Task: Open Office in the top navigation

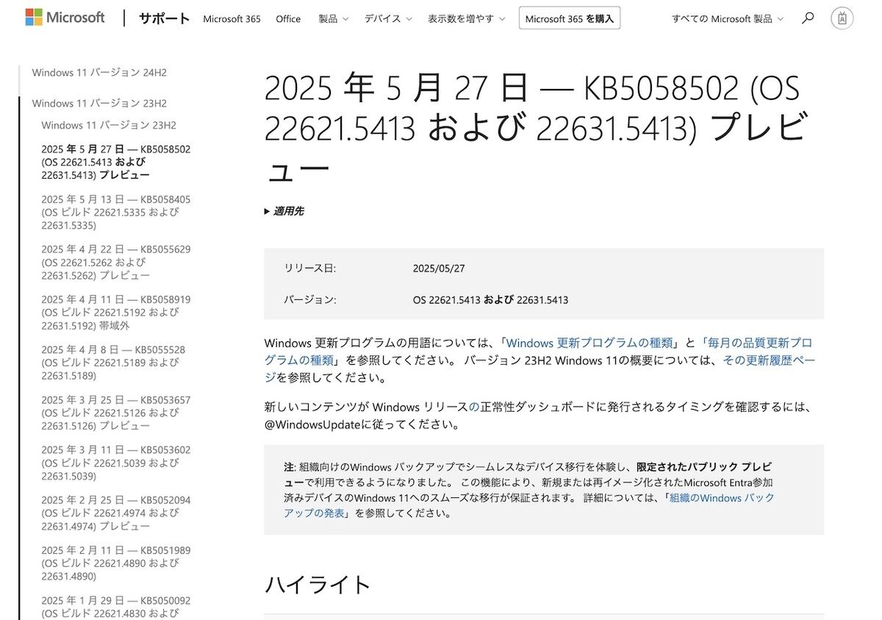Action: (x=288, y=19)
